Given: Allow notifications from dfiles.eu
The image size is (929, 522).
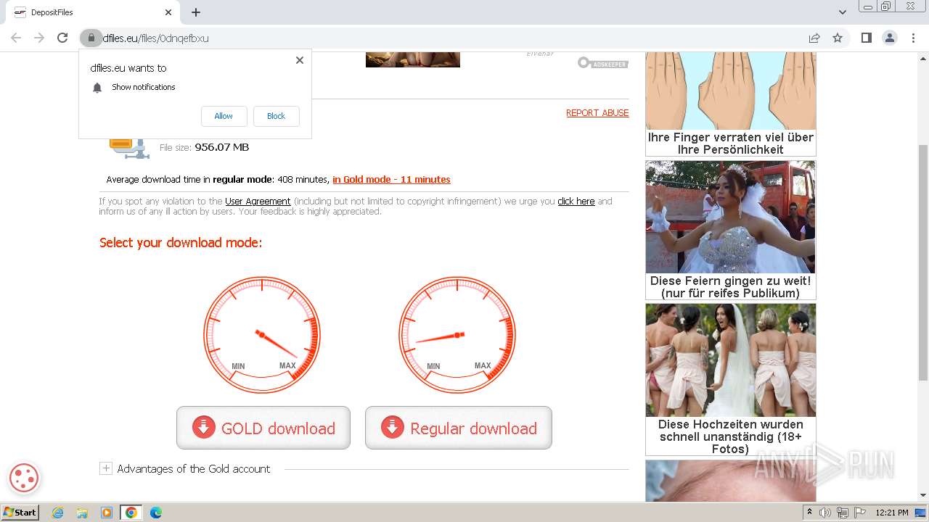Looking at the screenshot, I should tap(224, 116).
